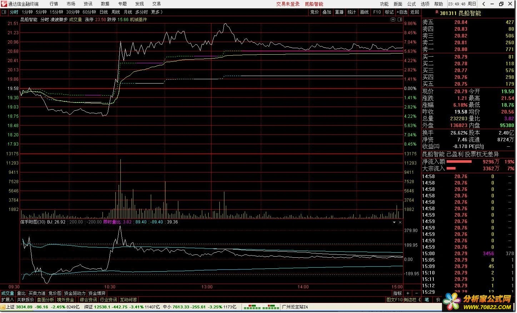Switch to the 1分钟 chart period
Image resolution: width=517 pixels, height=313 pixels.
(x=27, y=12)
